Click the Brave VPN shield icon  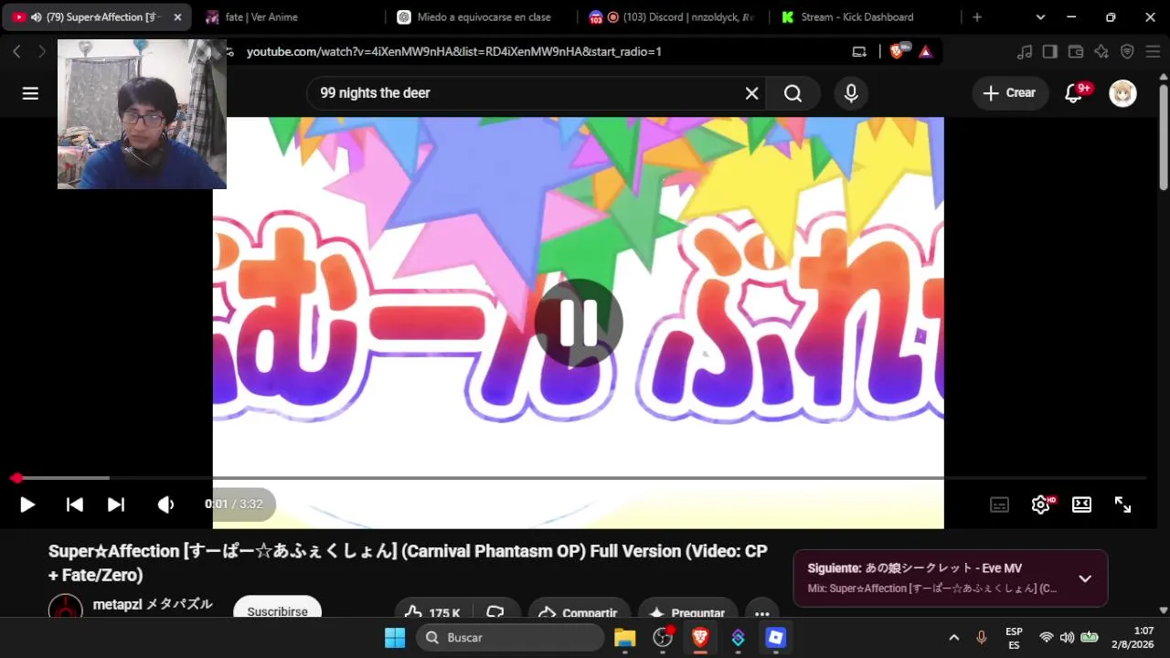pyautogui.click(x=1127, y=52)
